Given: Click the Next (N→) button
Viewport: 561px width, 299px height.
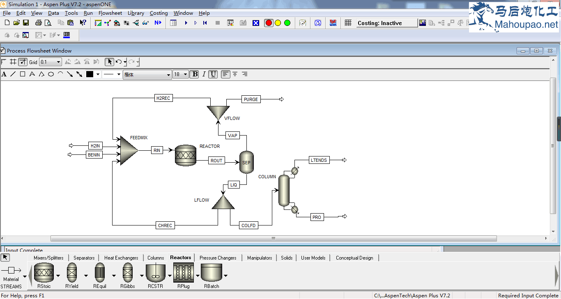Looking at the screenshot, I should coord(158,23).
